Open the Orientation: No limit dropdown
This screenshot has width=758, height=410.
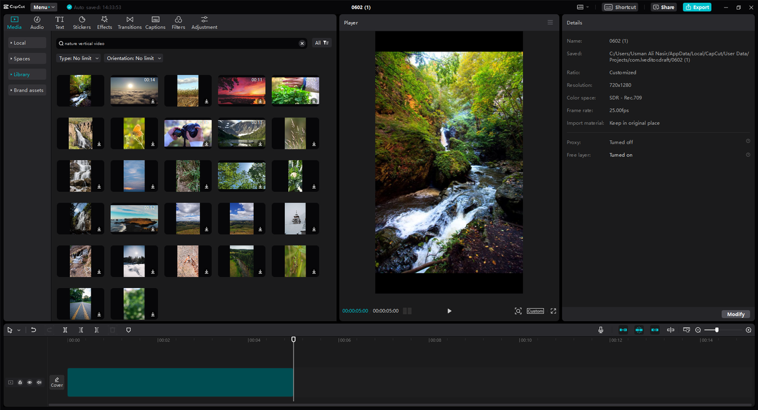click(x=133, y=58)
